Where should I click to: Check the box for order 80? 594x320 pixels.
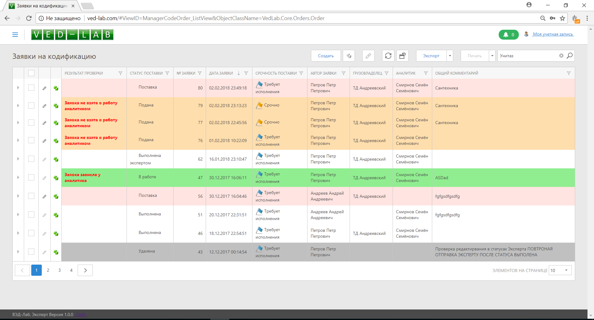click(31, 88)
